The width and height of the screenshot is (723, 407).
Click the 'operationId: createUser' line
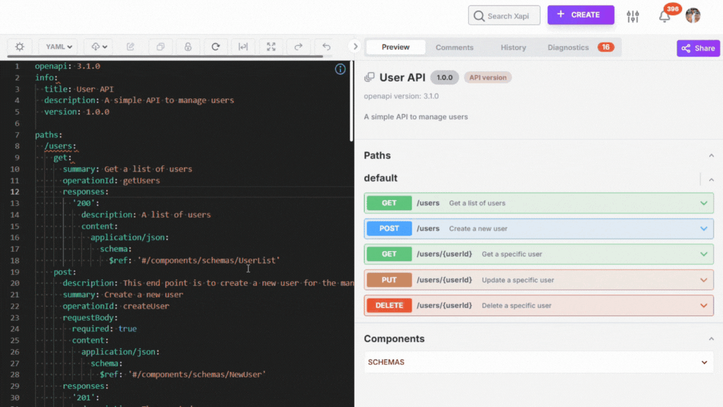[115, 306]
